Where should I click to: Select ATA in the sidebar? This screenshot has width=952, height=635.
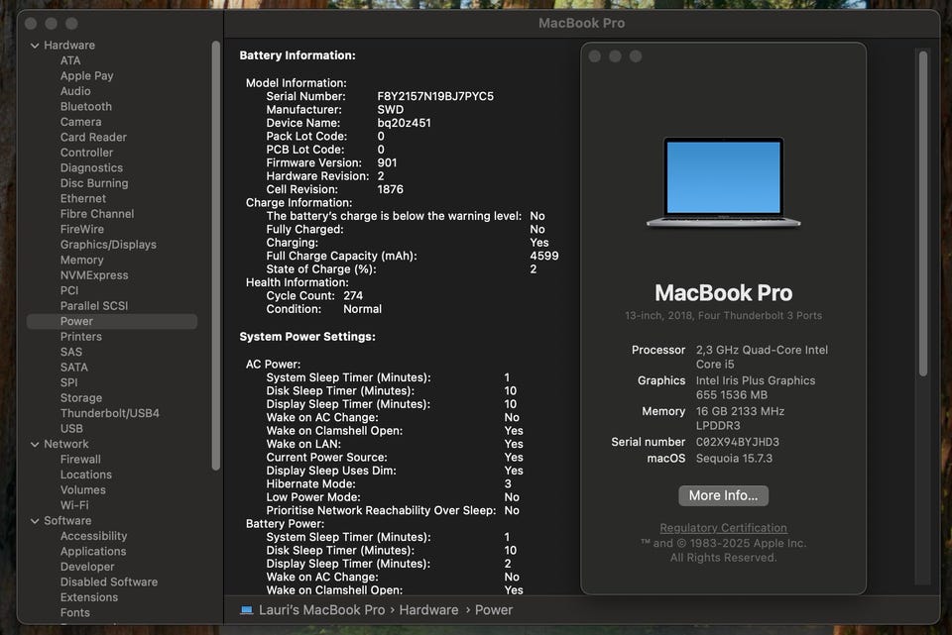pyautogui.click(x=70, y=60)
